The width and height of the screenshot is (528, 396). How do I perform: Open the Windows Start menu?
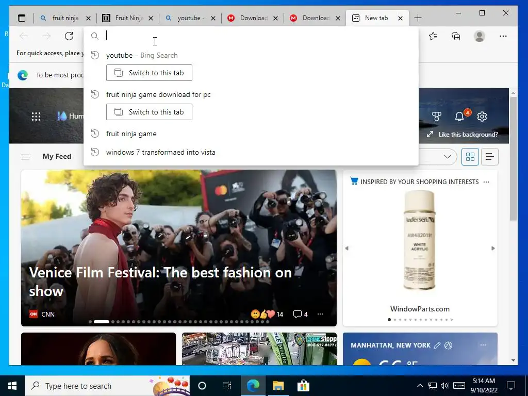tap(12, 386)
